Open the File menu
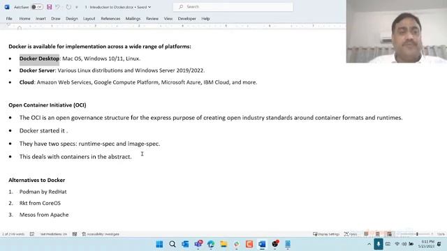 pos(9,19)
